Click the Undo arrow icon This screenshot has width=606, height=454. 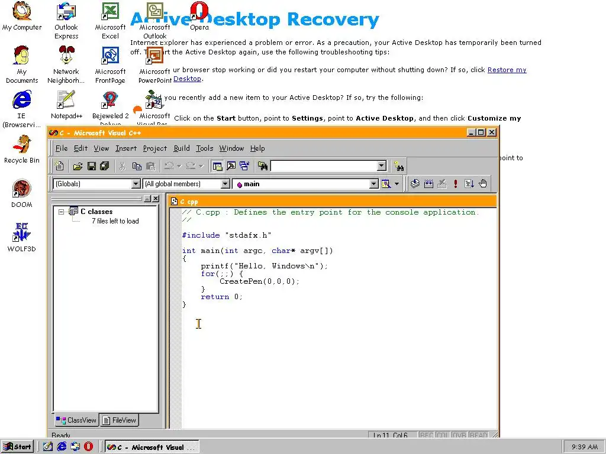(x=169, y=166)
